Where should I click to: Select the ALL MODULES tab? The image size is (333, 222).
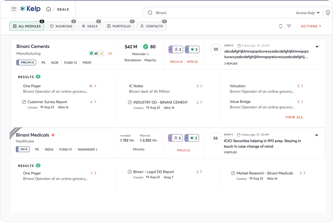point(27,26)
